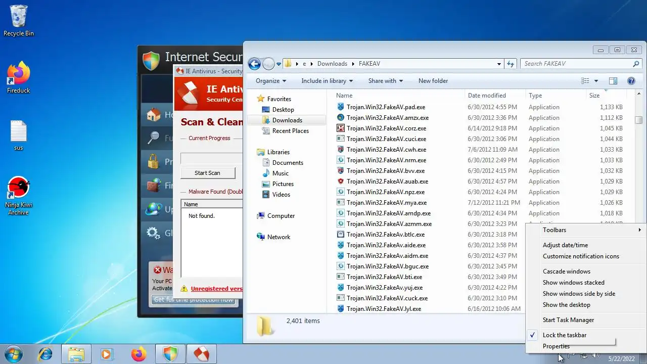Screen dimensions: 647x364
Task: Open the Recycle Bin desktop icon
Action: point(19,20)
